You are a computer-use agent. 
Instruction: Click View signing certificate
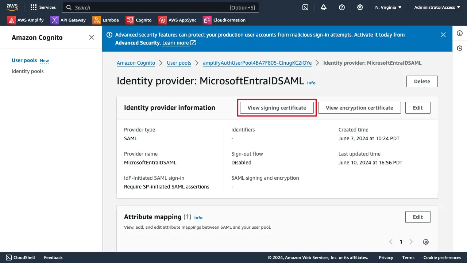click(x=277, y=108)
